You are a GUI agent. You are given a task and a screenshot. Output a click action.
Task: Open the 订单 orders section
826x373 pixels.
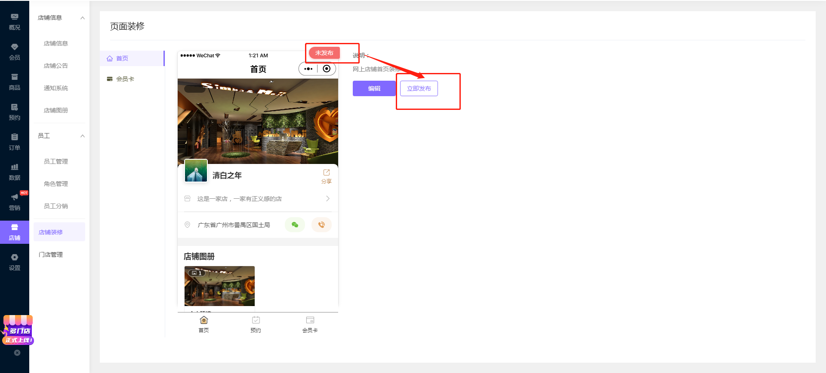pyautogui.click(x=15, y=142)
